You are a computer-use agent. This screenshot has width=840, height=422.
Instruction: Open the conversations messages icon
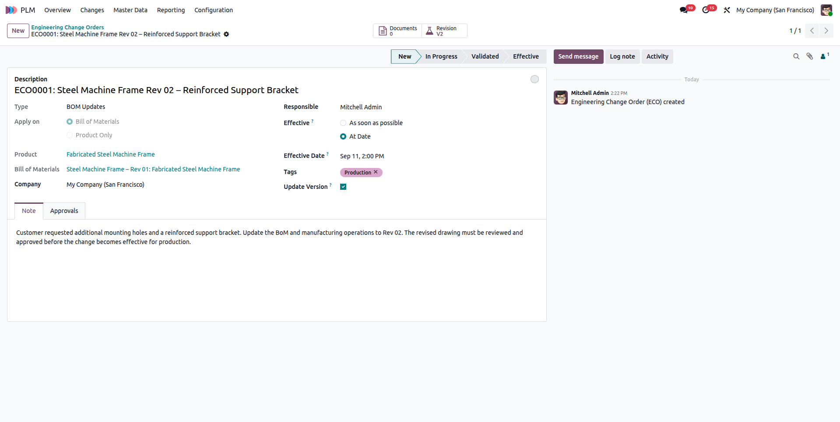(684, 10)
